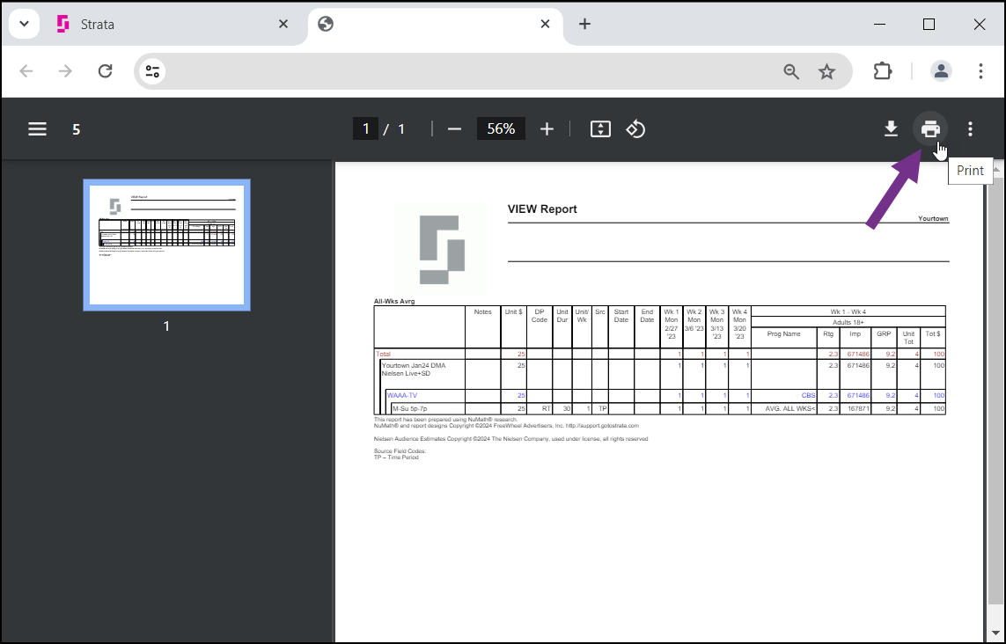The width and height of the screenshot is (1006, 644).
Task: Zoom in on the document
Action: [x=547, y=128]
